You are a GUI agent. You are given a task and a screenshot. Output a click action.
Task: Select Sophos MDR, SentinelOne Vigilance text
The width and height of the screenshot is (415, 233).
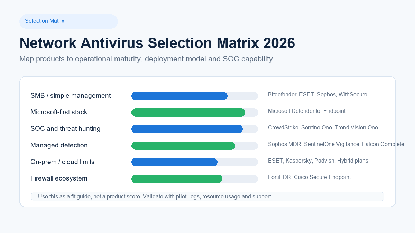pos(314,144)
